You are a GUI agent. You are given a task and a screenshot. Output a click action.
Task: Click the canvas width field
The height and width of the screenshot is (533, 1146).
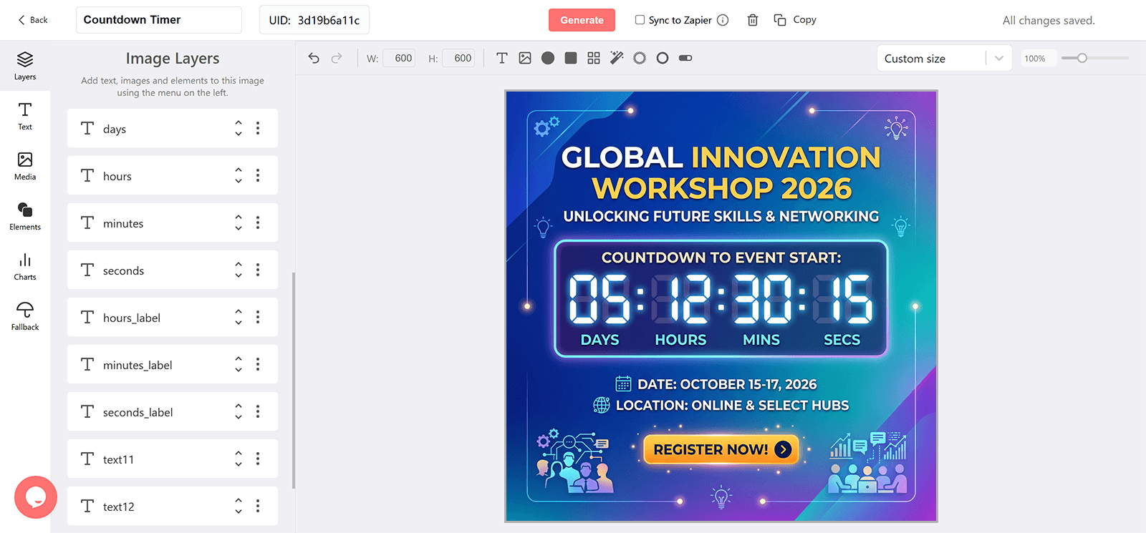tap(399, 58)
